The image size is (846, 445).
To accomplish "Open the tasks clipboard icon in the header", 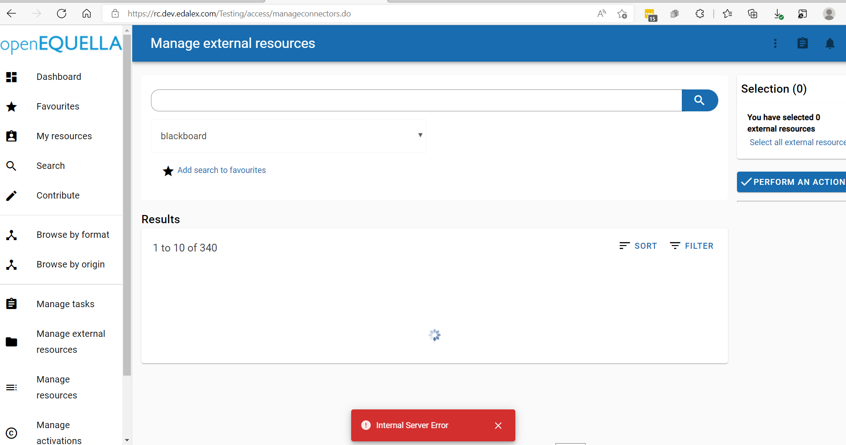I will pos(803,43).
